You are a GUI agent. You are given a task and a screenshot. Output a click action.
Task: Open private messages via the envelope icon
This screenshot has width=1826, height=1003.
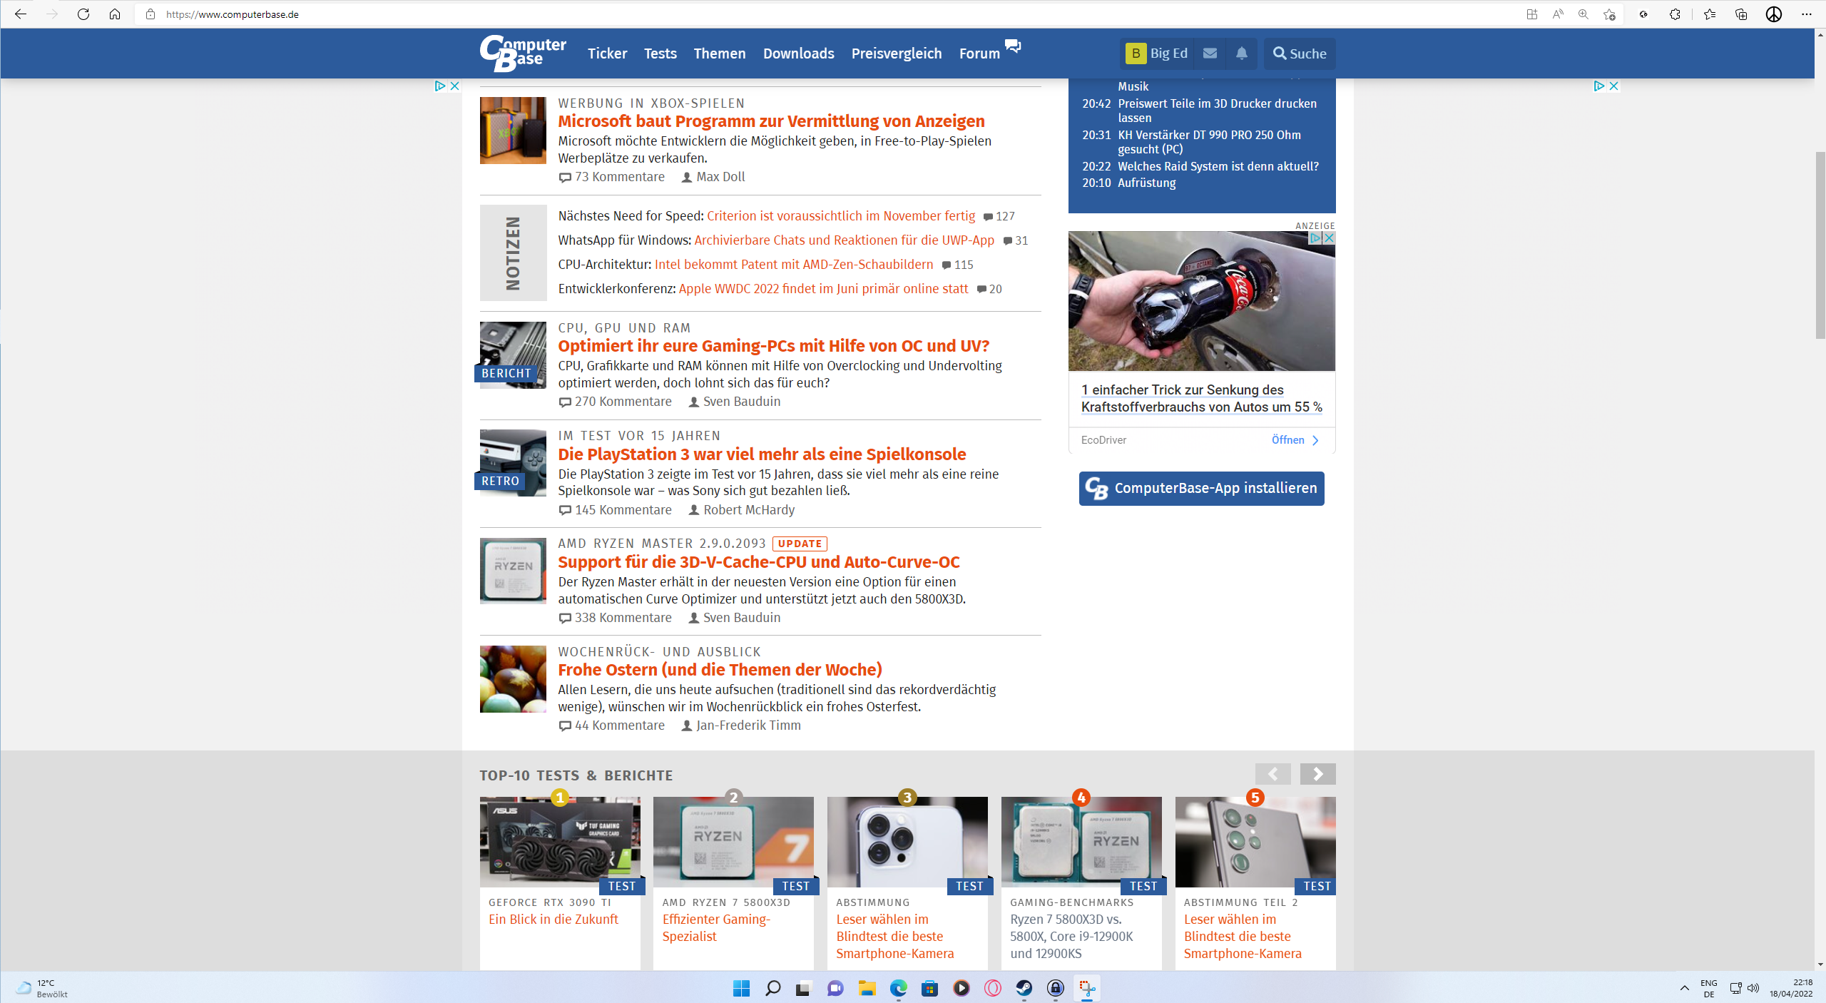[x=1210, y=53]
